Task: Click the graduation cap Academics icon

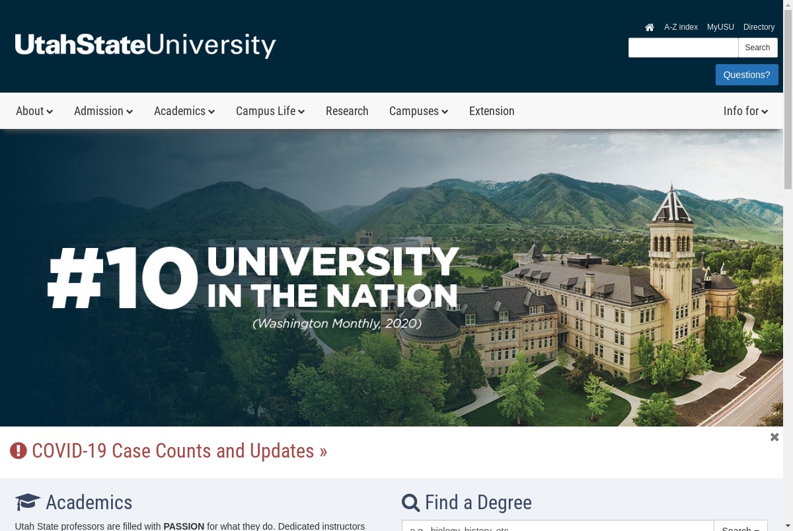Action: coord(28,502)
